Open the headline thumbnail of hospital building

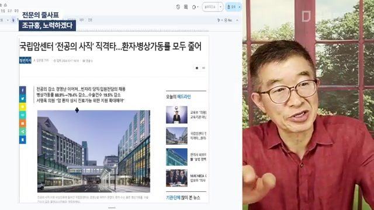(176, 136)
